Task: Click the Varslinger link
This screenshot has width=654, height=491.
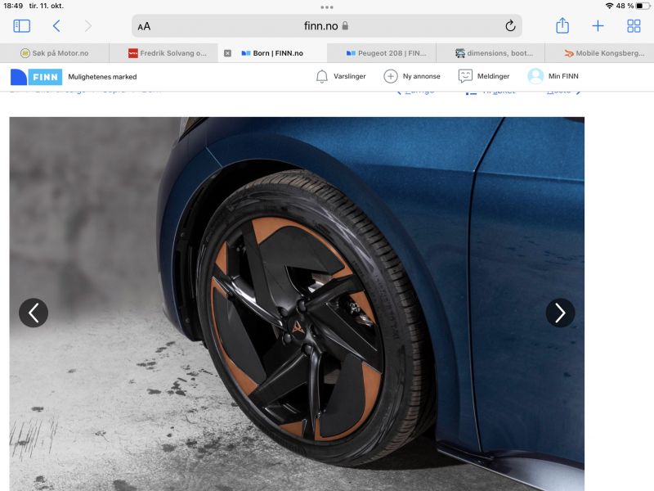Action: click(350, 76)
